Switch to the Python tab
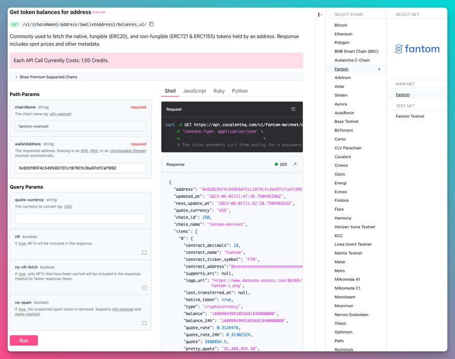 click(x=240, y=91)
